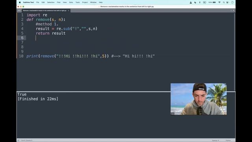This screenshot has width=252, height=142.
Task: Click the clock icon in menu bar
Action: point(232,2)
